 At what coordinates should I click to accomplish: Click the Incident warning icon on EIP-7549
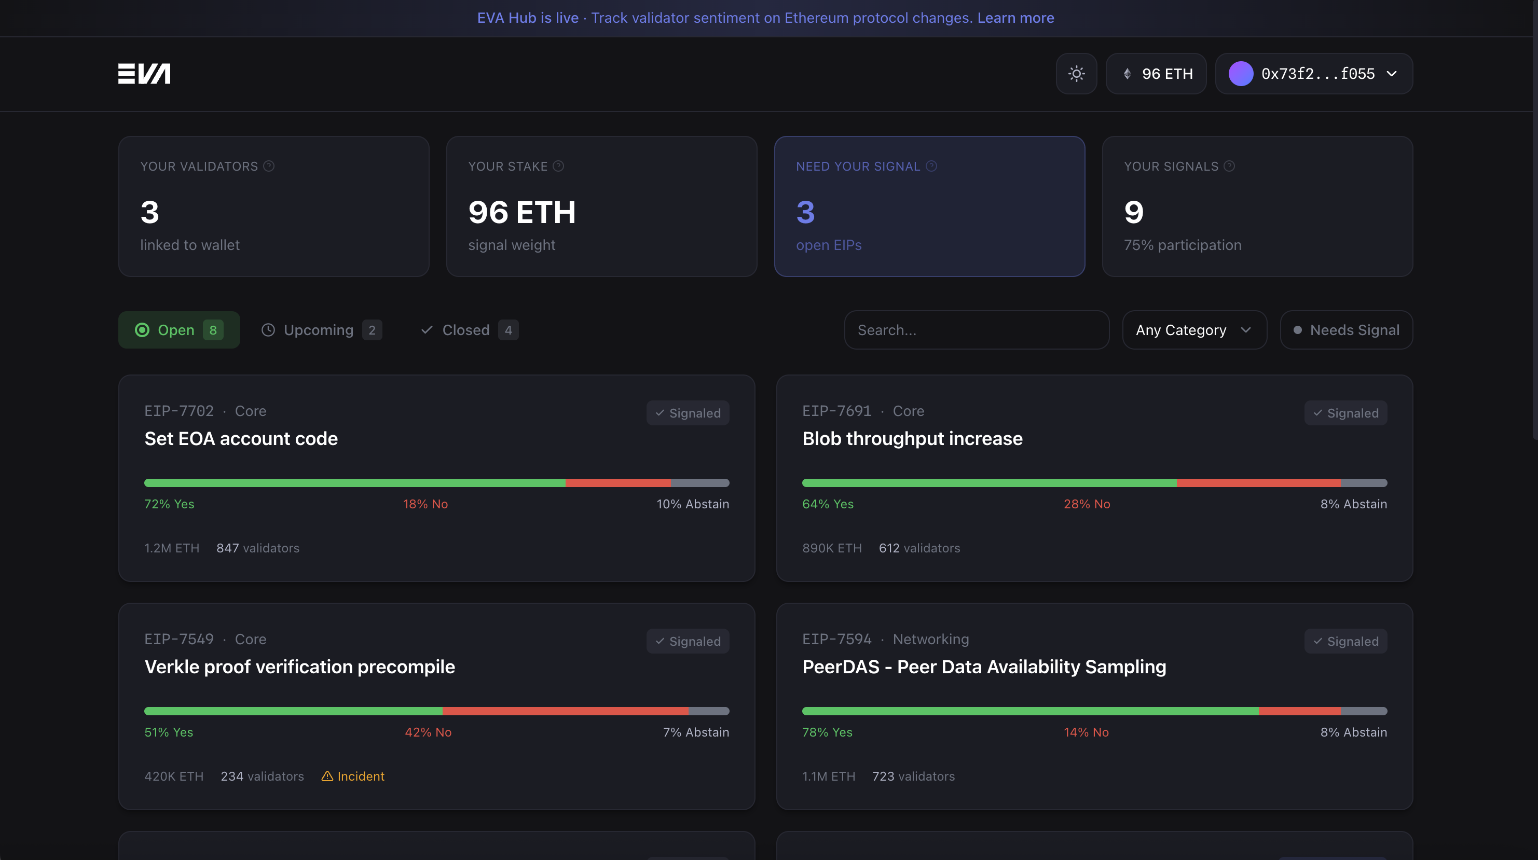326,776
